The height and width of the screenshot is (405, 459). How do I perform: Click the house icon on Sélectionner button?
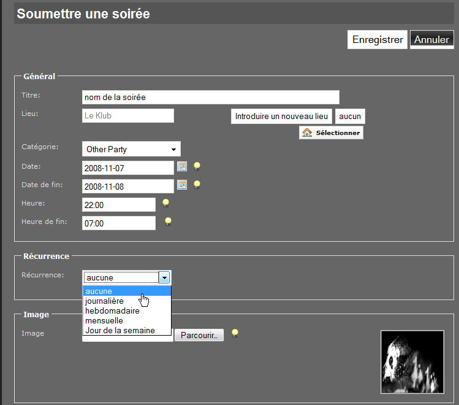307,133
